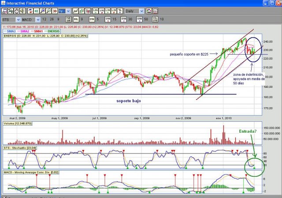Image resolution: width=282 pixels, height=198 pixels.
Task: Click the SMA3 legend entry
Action: pos(10,31)
